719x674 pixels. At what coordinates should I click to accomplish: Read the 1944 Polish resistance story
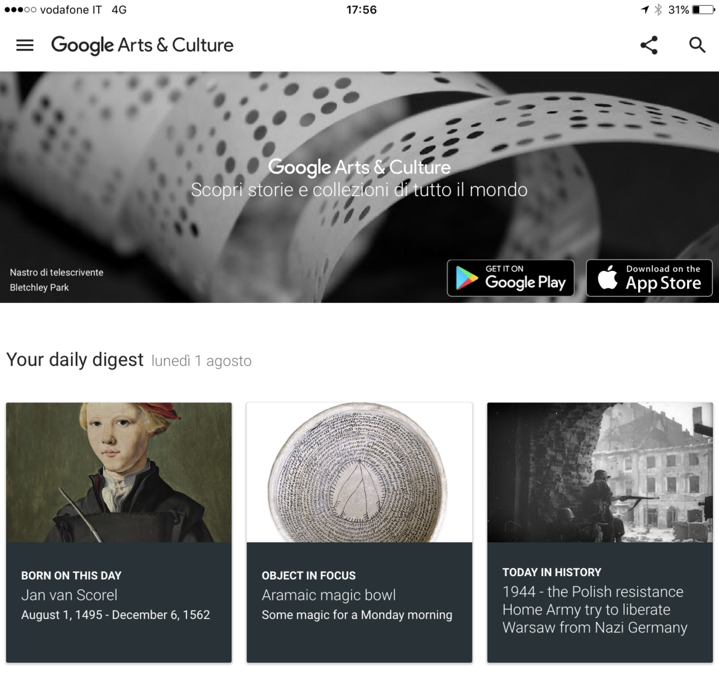pyautogui.click(x=595, y=609)
